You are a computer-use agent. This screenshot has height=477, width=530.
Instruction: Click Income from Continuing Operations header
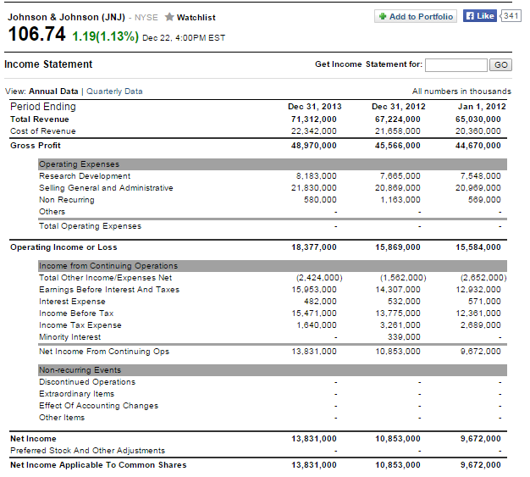pos(273,266)
